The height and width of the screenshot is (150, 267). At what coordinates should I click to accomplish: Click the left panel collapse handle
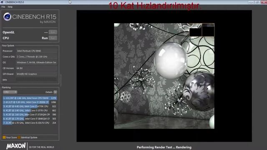[60, 80]
